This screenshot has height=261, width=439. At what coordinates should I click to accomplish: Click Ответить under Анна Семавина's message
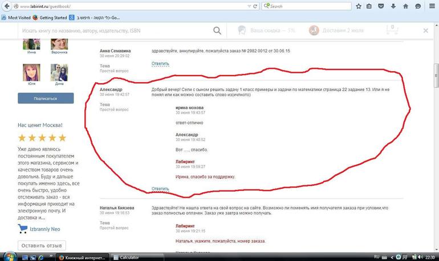coord(160,64)
